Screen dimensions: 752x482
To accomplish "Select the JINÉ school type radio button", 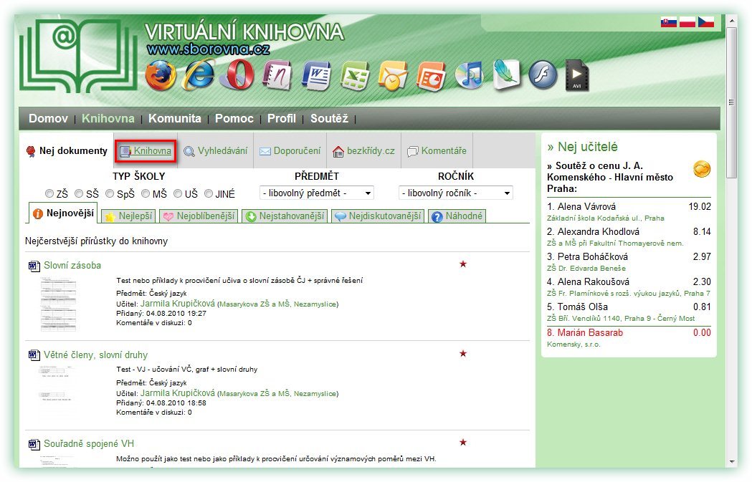I will click(x=209, y=193).
